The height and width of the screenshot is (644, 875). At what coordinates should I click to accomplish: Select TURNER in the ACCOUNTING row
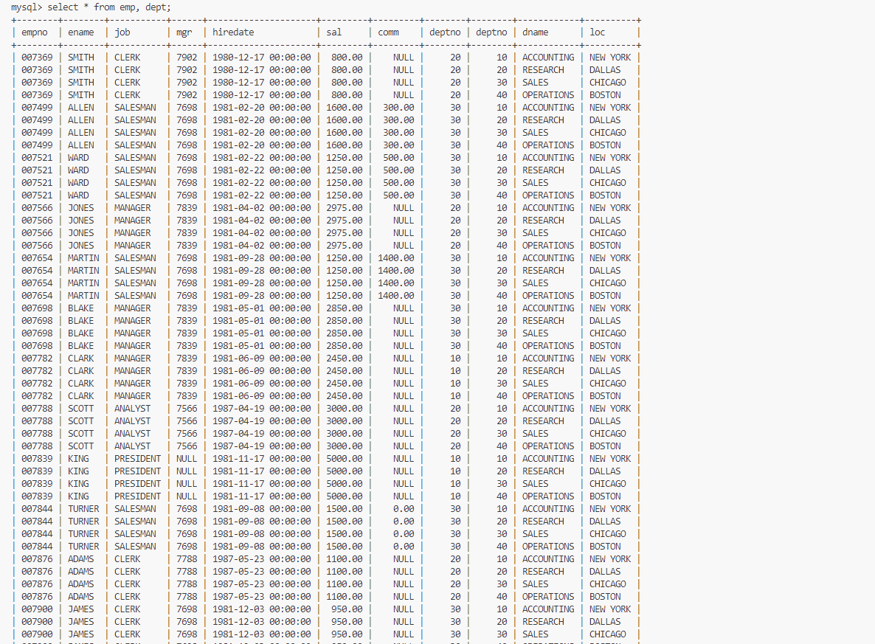point(83,510)
